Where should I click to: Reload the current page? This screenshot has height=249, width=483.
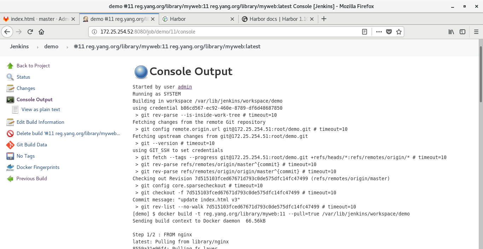click(30, 32)
